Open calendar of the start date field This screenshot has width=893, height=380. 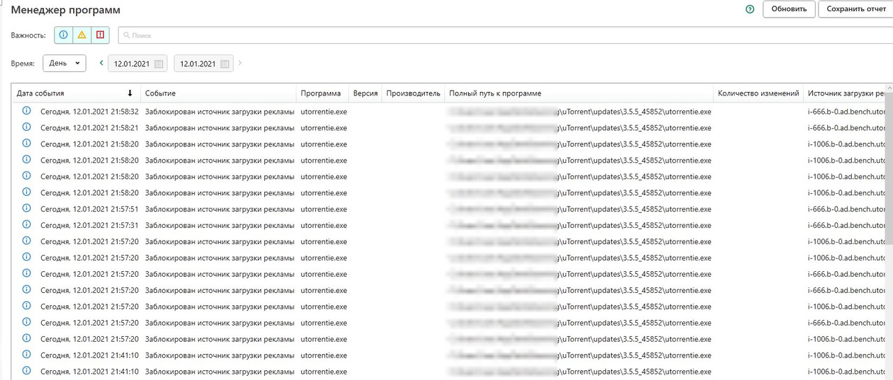pyautogui.click(x=159, y=64)
